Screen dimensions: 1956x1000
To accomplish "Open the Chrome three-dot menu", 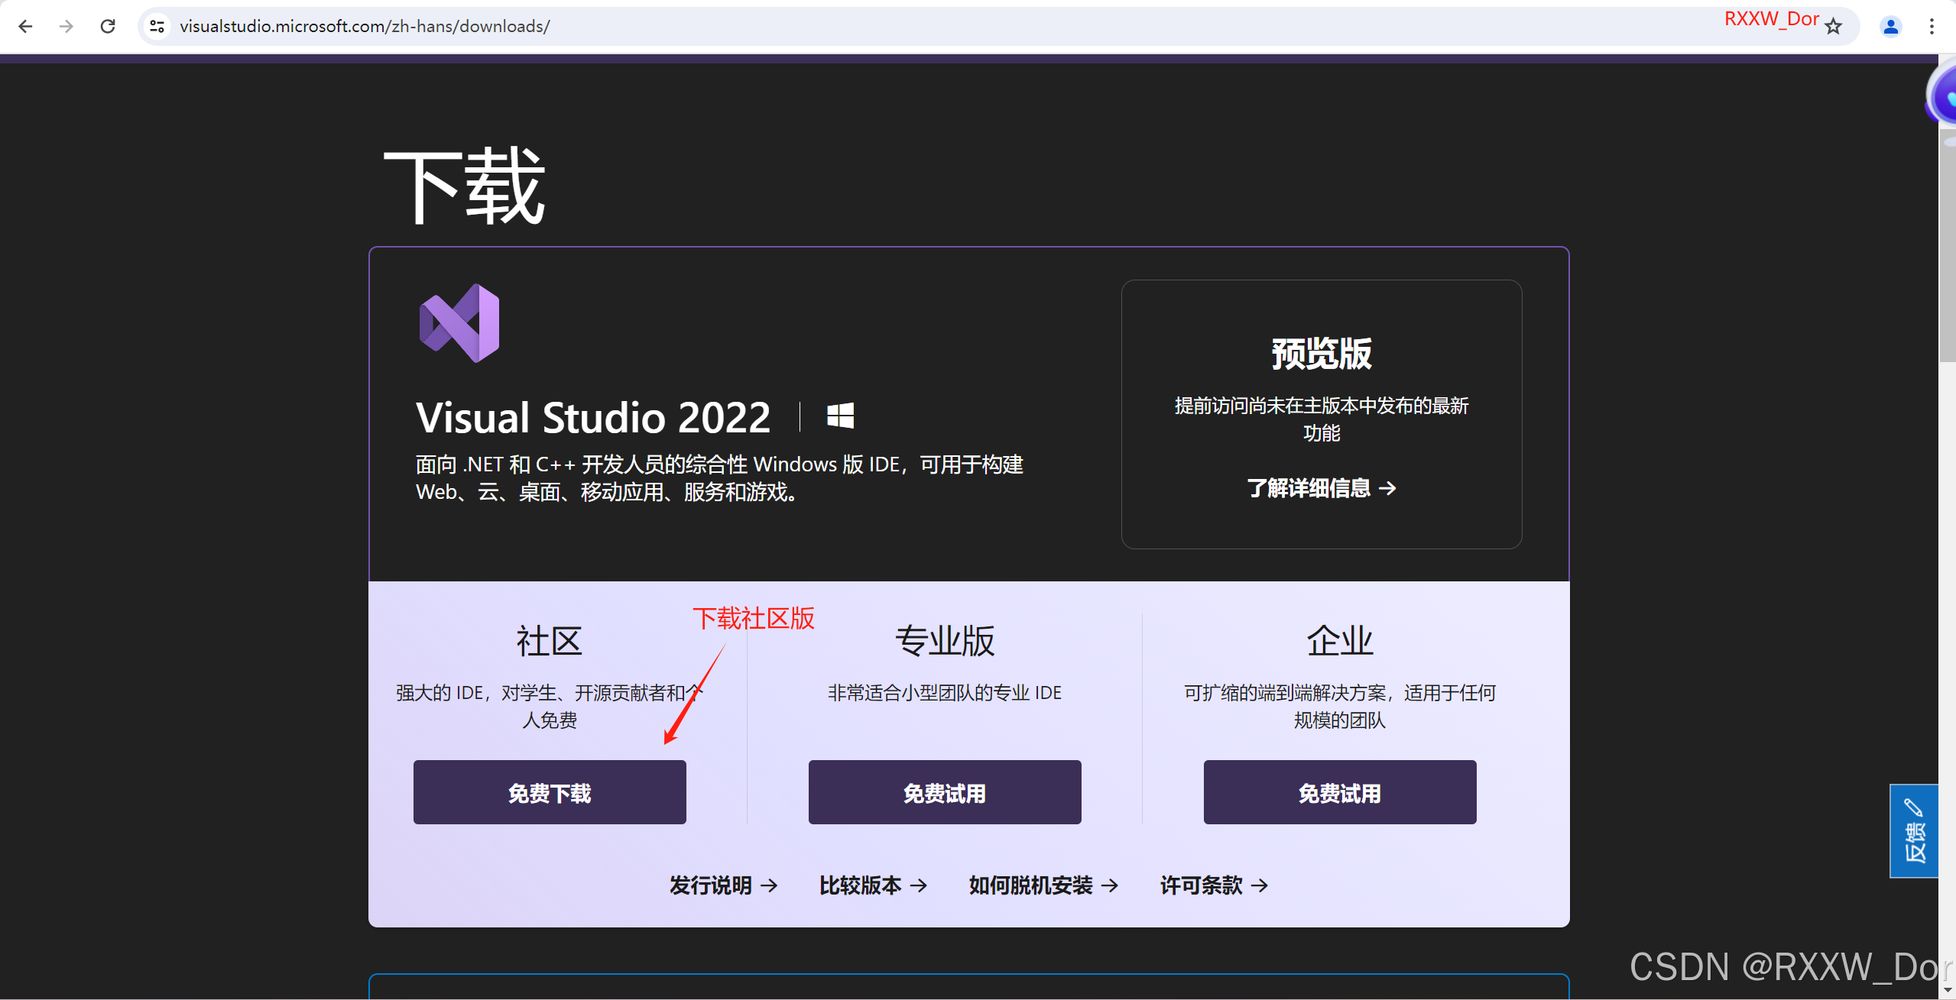I will (1932, 27).
